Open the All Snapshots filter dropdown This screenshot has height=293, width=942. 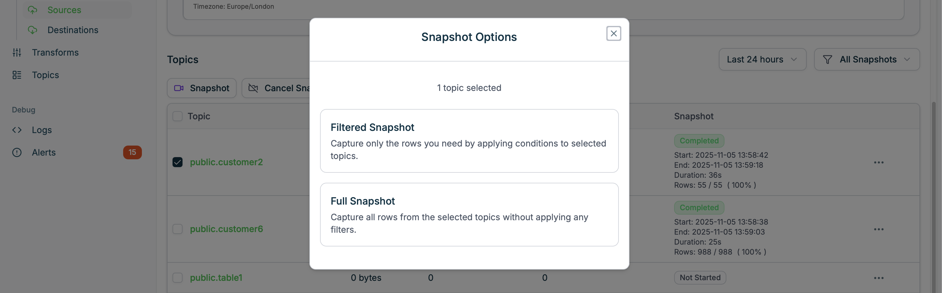[866, 60]
